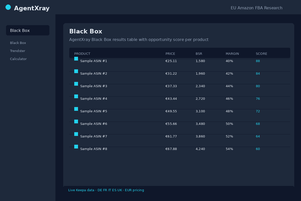Click the square icon beside Sample ASIN #7
The width and height of the screenshot is (301, 201).
point(76,134)
